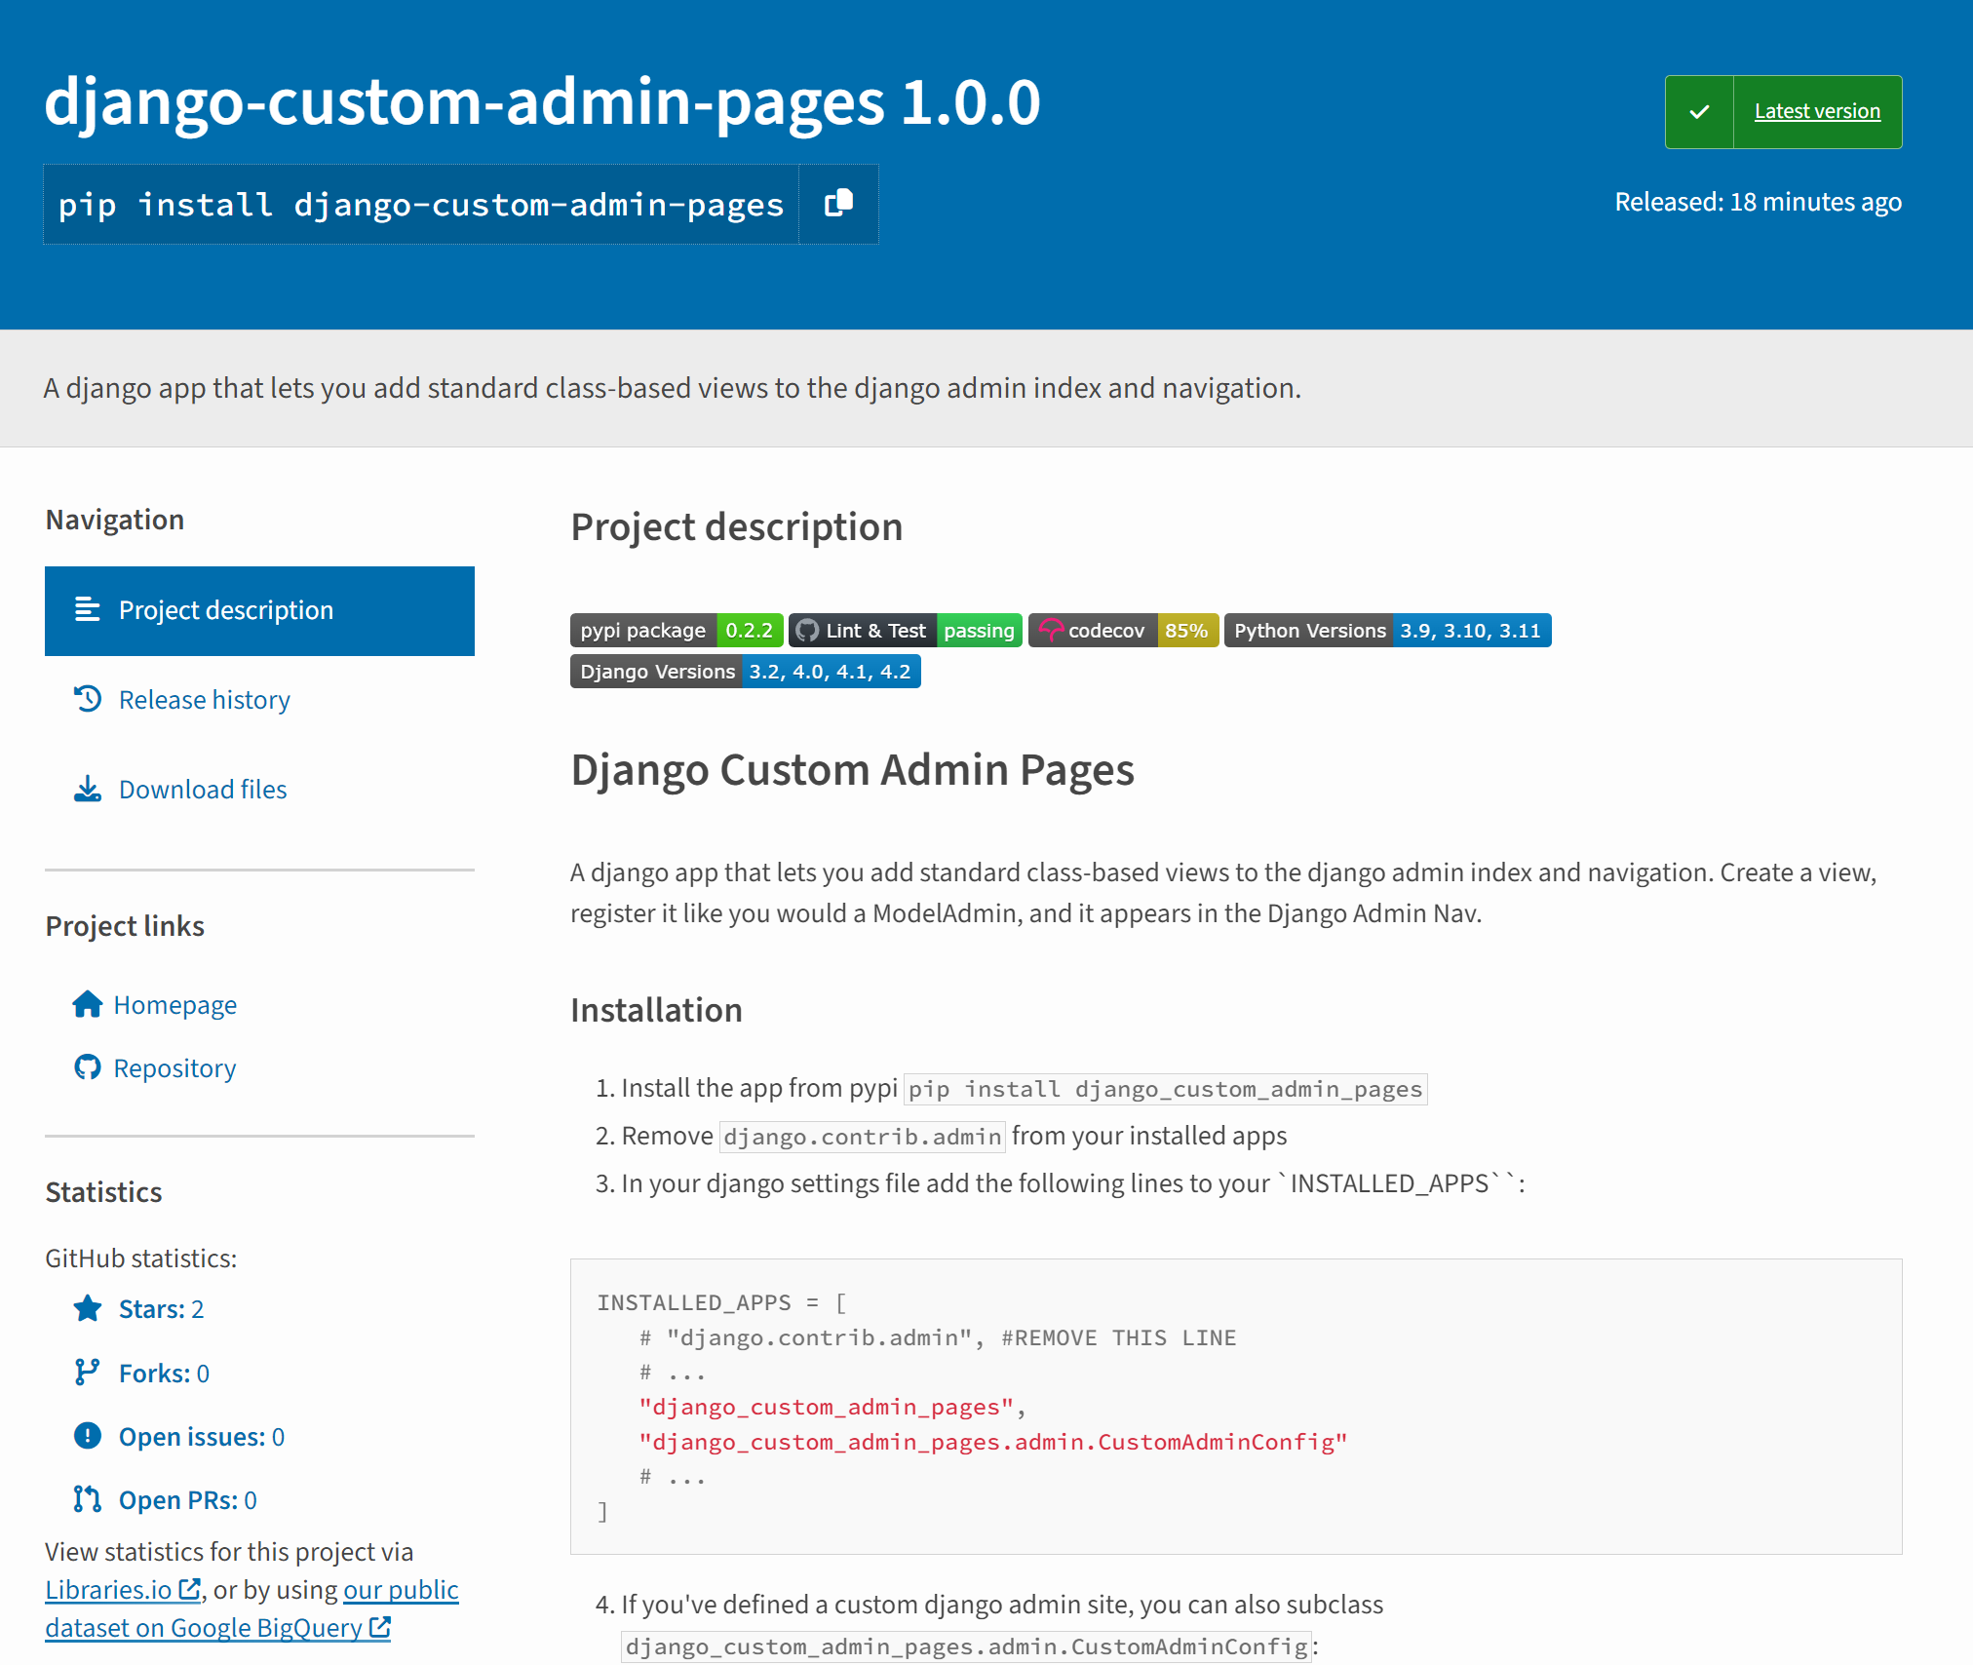Viewport: 1973px width, 1665px height.
Task: Open the GitHub Repository link
Action: [174, 1068]
